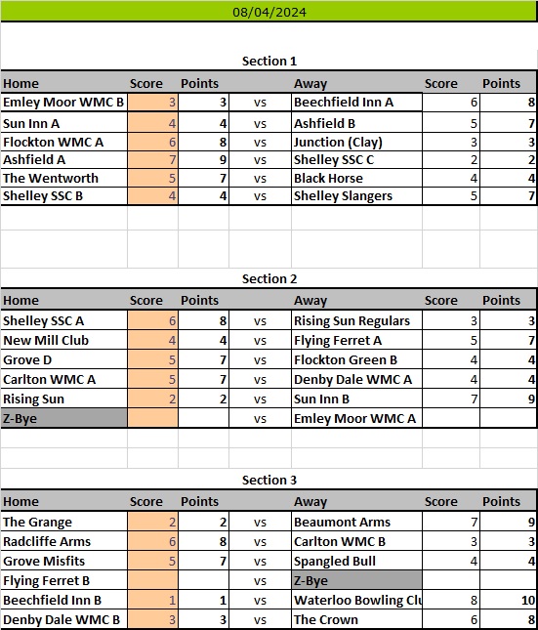The width and height of the screenshot is (538, 630).
Task: Select the green 08/04/2024 date header
Action: point(269,12)
